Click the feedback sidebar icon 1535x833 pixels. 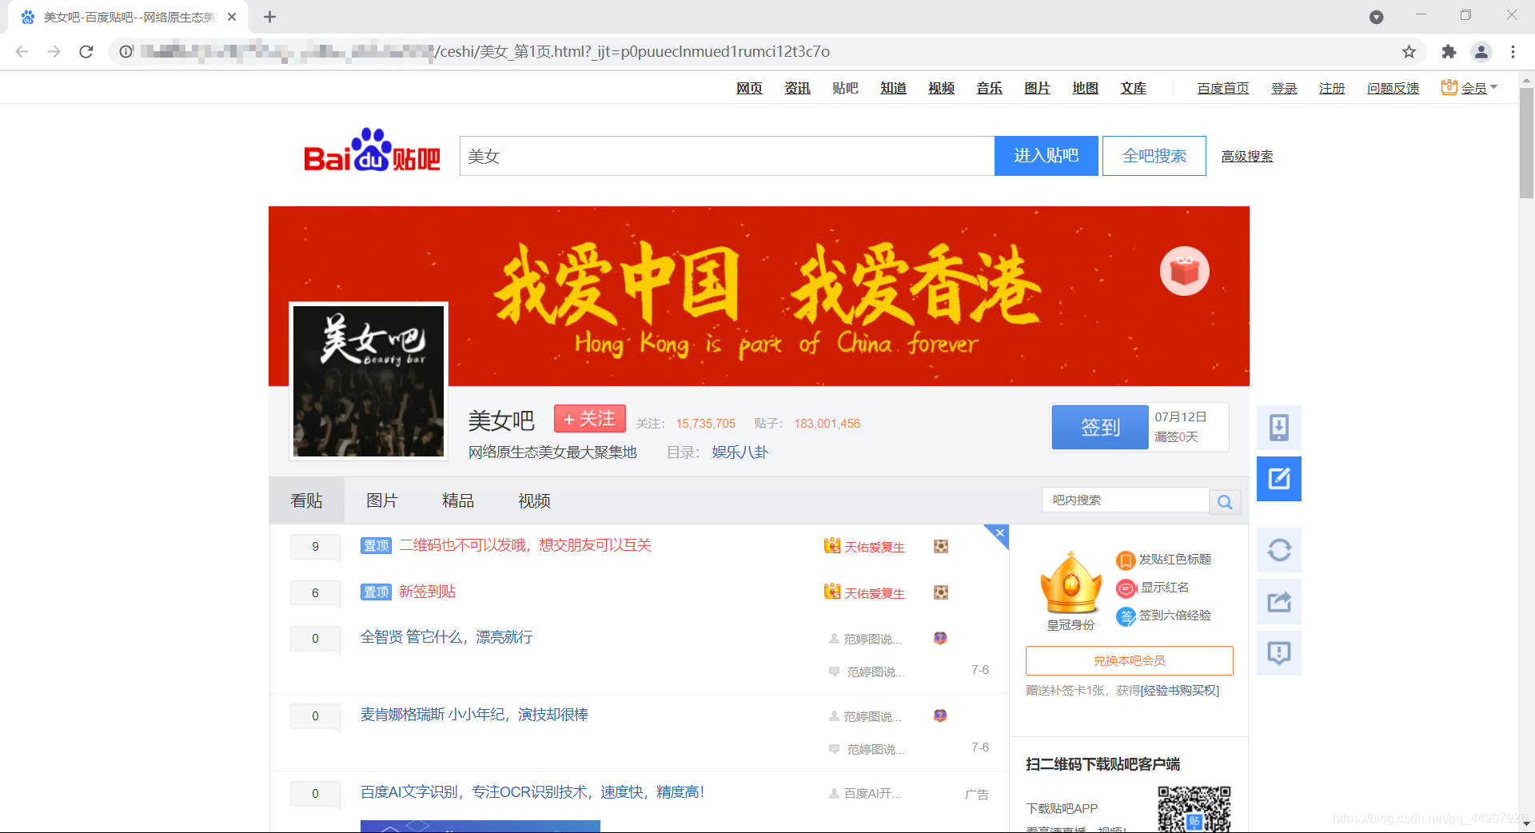pos(1279,653)
